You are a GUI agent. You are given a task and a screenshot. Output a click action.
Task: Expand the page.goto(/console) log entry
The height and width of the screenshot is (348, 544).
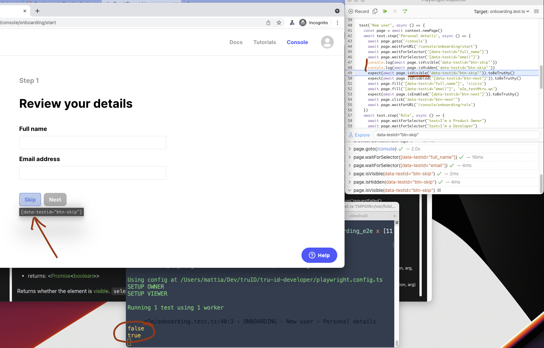point(350,149)
